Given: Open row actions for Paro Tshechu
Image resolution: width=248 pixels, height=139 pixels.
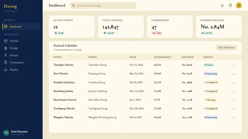Looking at the screenshot, I should click(233, 74).
